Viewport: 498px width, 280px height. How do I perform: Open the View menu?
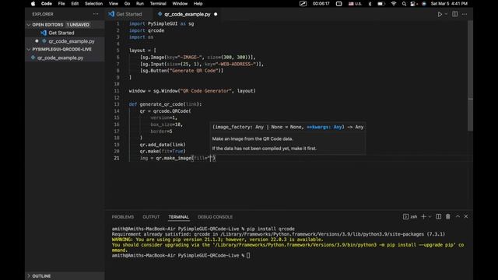tap(114, 4)
